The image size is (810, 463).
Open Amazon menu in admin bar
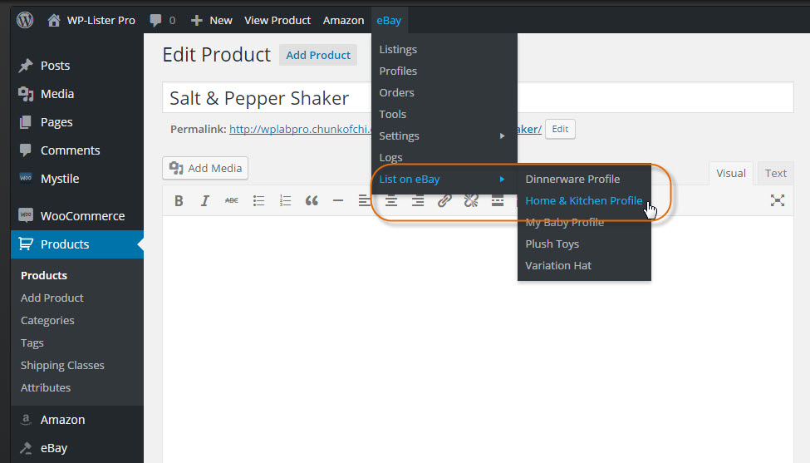tap(344, 20)
